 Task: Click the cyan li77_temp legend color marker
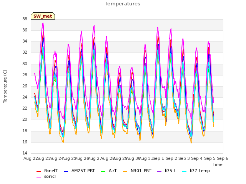[184, 171]
